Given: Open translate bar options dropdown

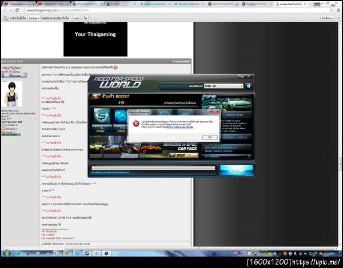Looking at the screenshot, I should click(327, 18).
